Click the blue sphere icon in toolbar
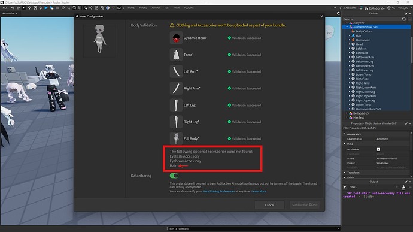The width and height of the screenshot is (413, 232). tap(108, 8)
